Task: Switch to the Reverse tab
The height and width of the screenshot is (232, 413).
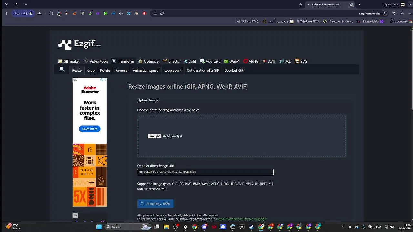Action: [121, 70]
